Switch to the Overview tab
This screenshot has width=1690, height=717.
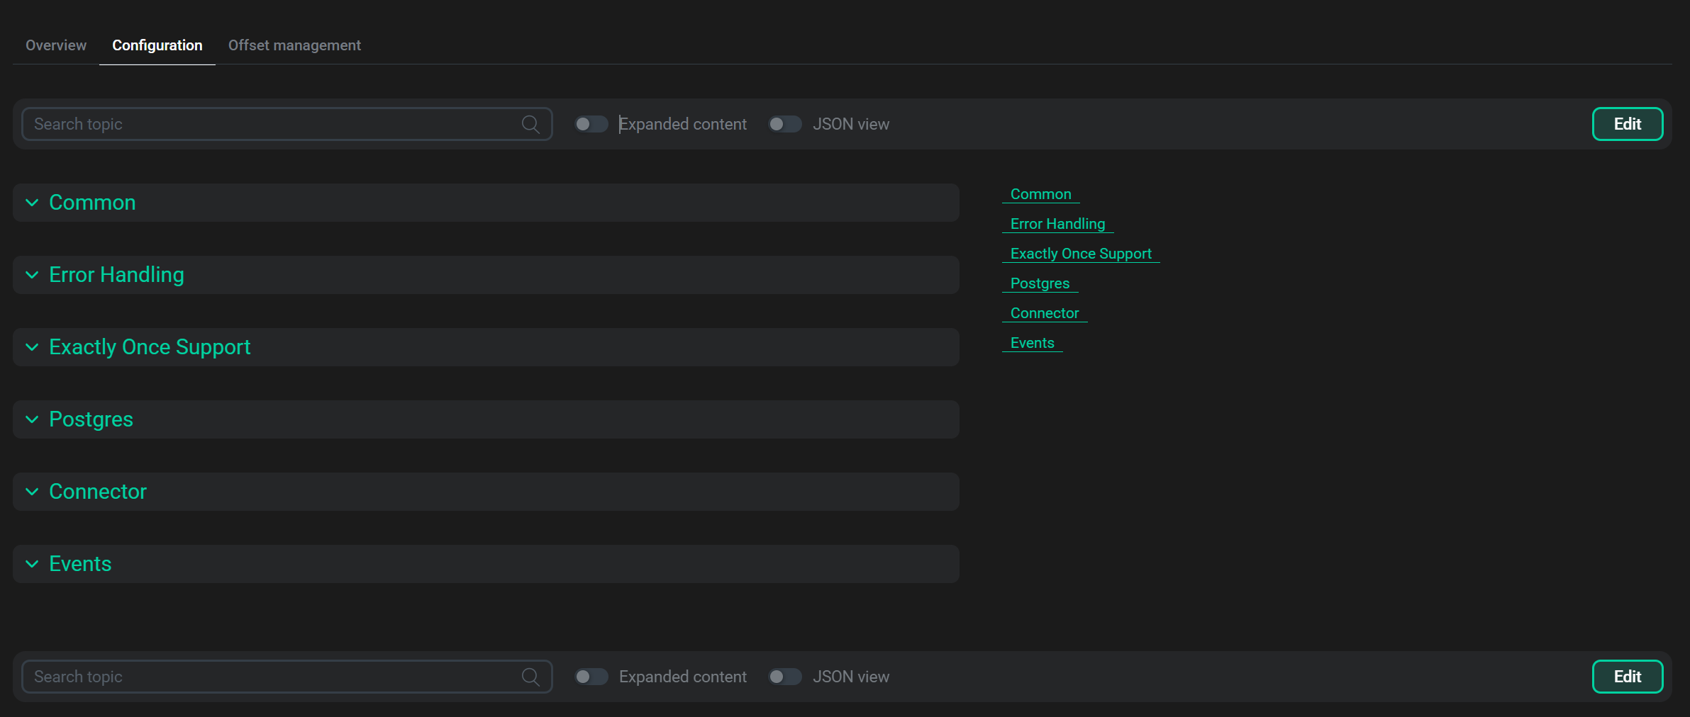tap(55, 45)
